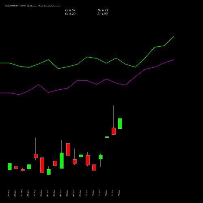
Task: Click the 29 May date label
Action: (35, 193)
